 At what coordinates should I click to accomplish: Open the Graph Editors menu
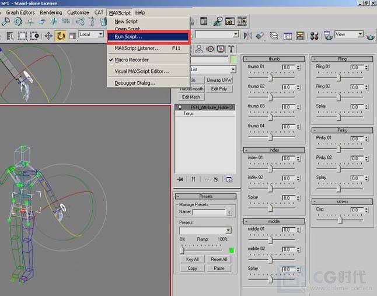(x=20, y=12)
